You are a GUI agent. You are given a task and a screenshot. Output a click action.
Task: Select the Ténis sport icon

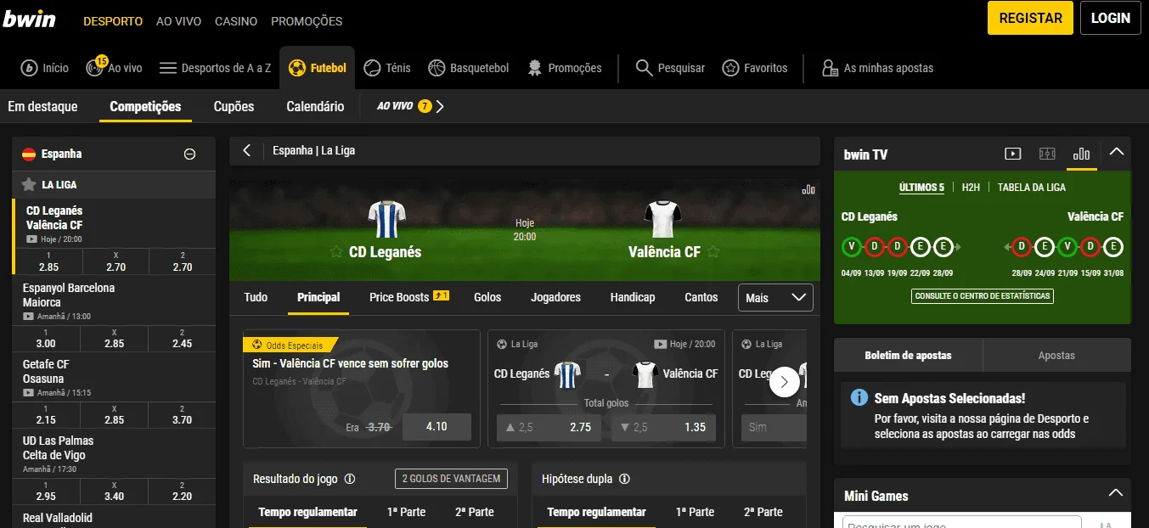click(372, 68)
